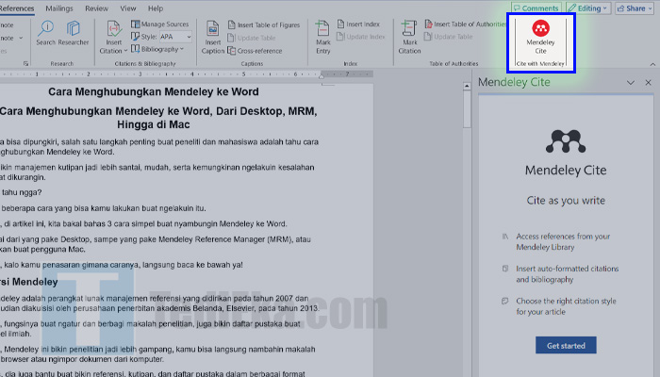
Task: Close the Mendeley Cite pane
Action: (649, 83)
